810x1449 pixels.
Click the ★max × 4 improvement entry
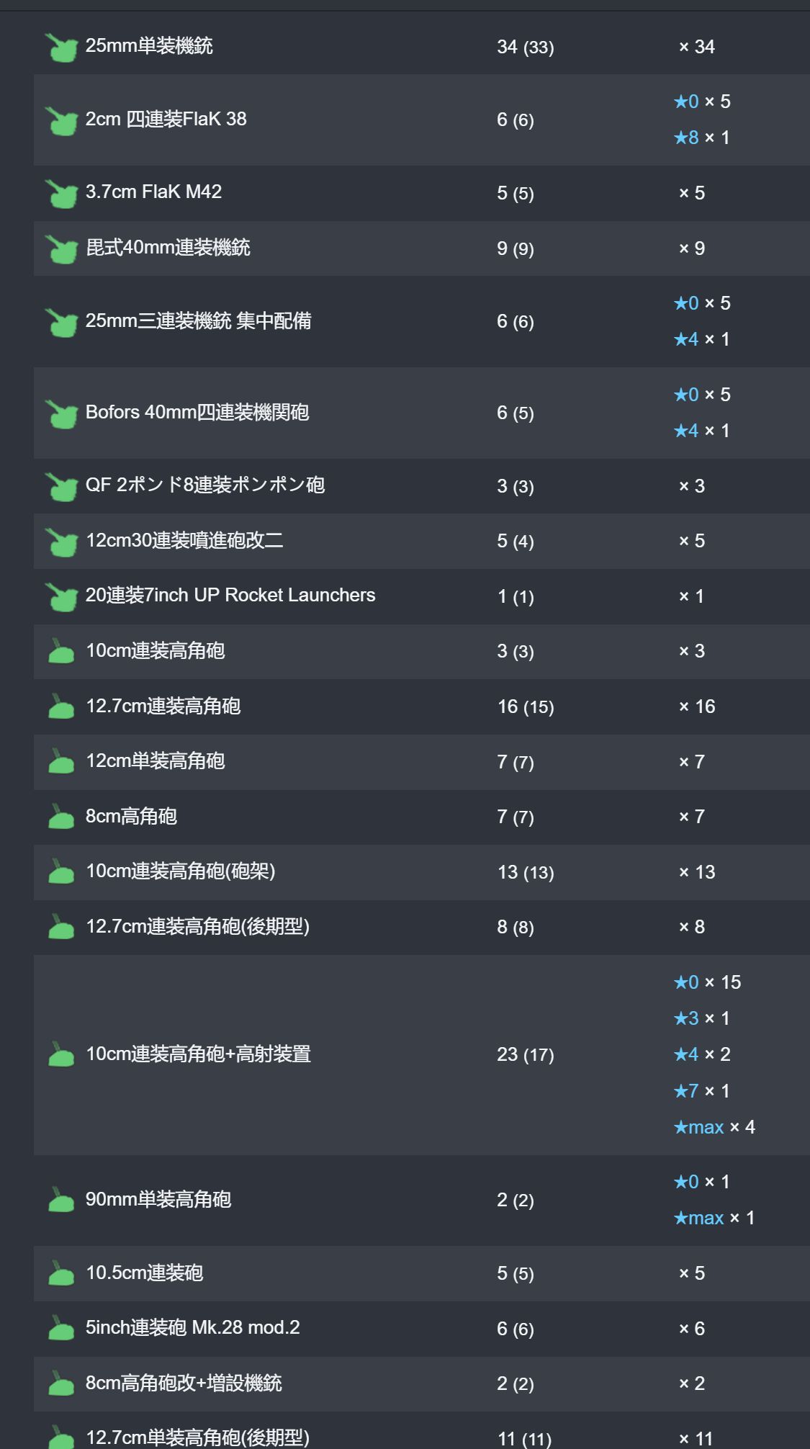pyautogui.click(x=714, y=1127)
